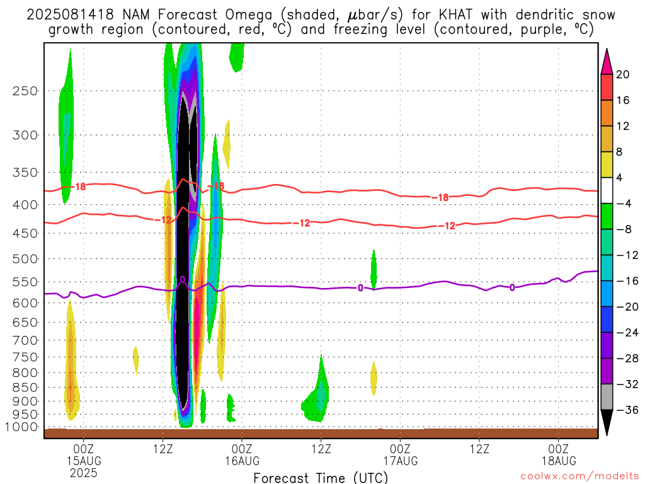Click the -12 contour label near 17AUG
Viewport: 645px width, 484px height.
point(447,226)
